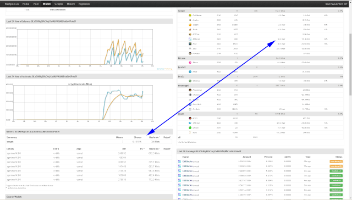Click the first orange Immature status badge

[x=336, y=162]
